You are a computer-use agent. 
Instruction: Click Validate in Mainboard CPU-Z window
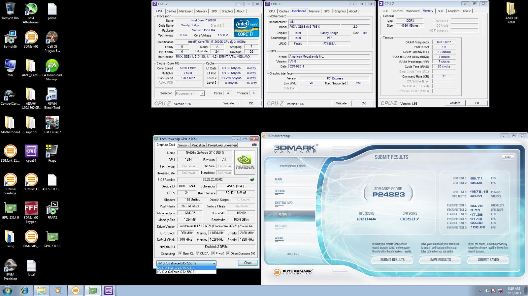coord(341,103)
